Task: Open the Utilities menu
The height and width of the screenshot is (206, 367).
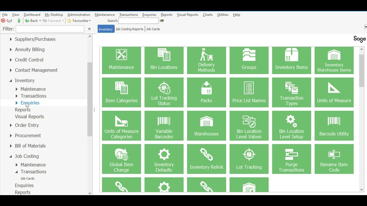Action: click(x=223, y=15)
